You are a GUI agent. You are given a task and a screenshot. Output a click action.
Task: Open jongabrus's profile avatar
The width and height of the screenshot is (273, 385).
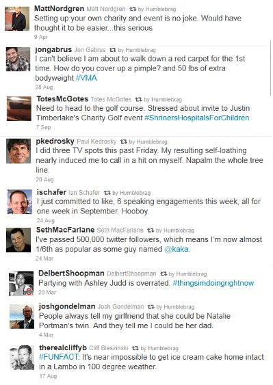pyautogui.click(x=18, y=59)
